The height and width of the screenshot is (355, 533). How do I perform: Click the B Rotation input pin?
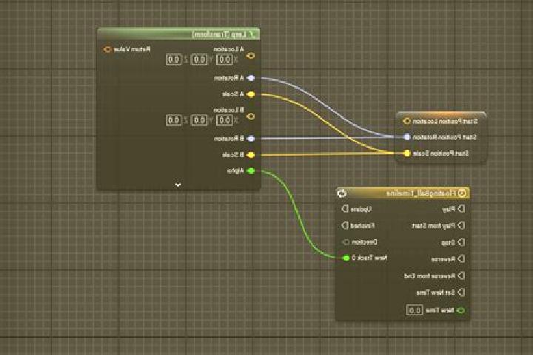pos(250,138)
